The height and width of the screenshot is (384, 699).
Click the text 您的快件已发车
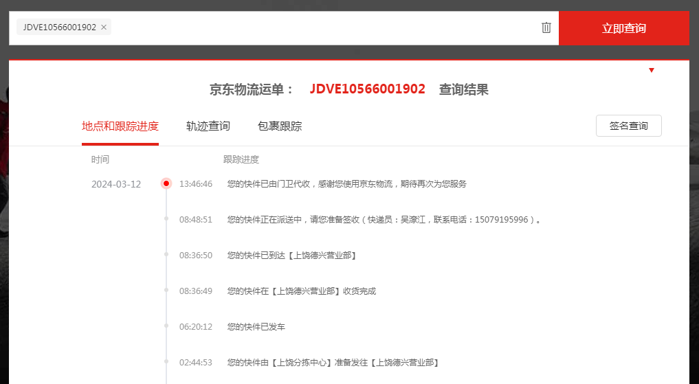pyautogui.click(x=256, y=326)
